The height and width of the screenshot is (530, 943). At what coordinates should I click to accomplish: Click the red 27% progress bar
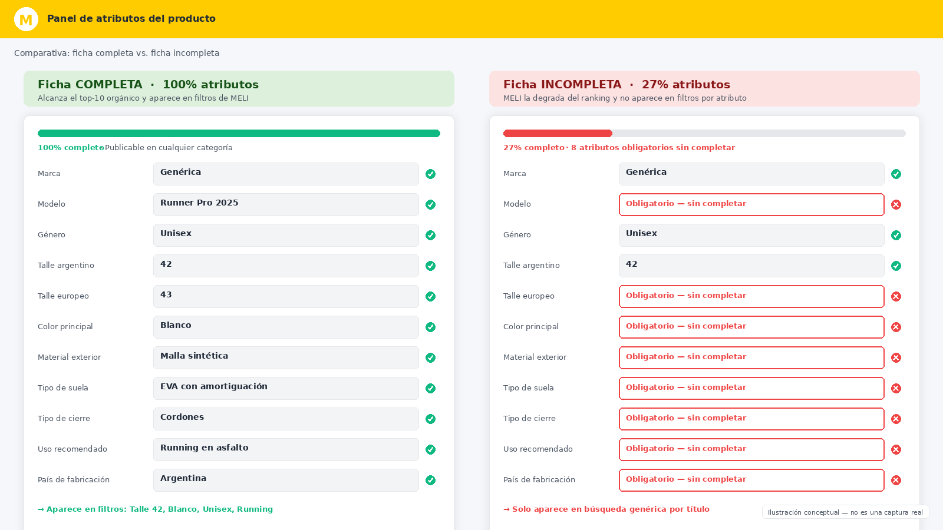click(x=558, y=133)
